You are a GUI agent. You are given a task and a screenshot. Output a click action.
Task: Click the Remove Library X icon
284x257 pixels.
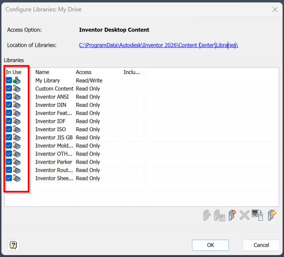point(244,215)
